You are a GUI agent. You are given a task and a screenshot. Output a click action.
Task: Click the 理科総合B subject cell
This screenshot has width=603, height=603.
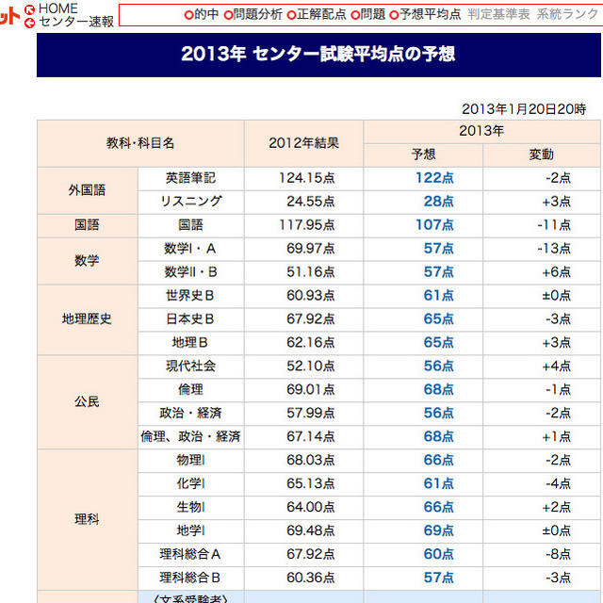click(x=190, y=578)
